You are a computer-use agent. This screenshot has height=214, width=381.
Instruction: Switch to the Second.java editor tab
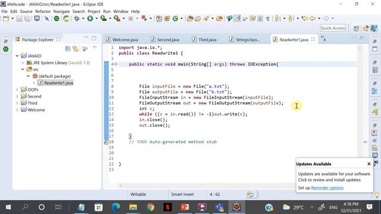(165, 40)
